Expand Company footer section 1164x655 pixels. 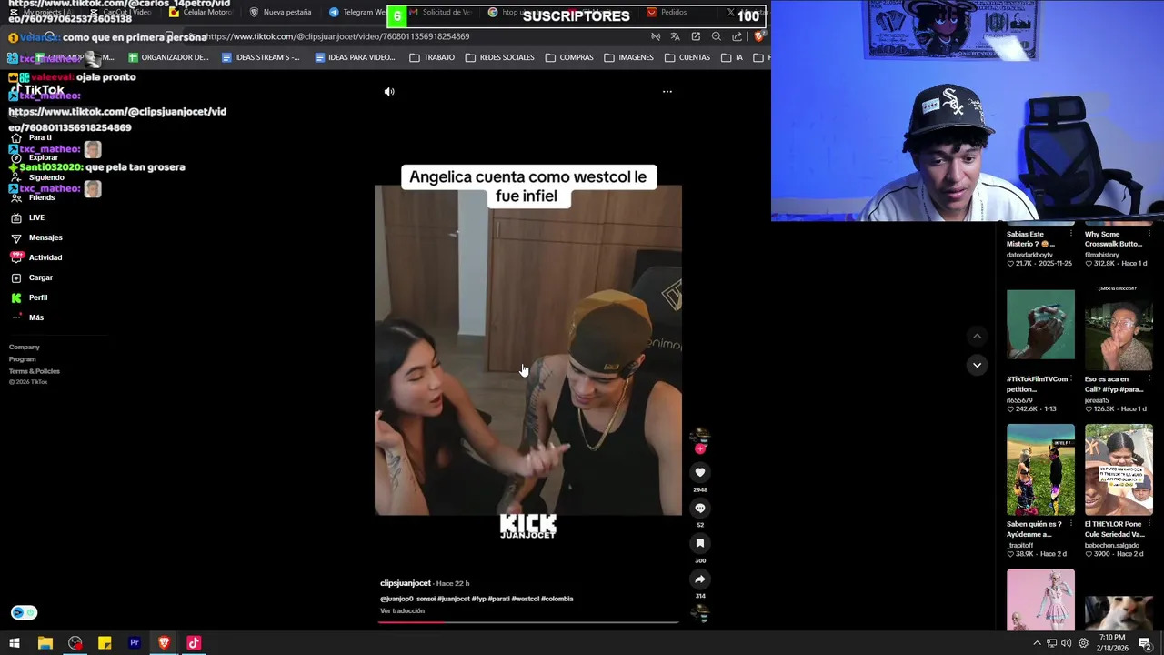(x=25, y=347)
